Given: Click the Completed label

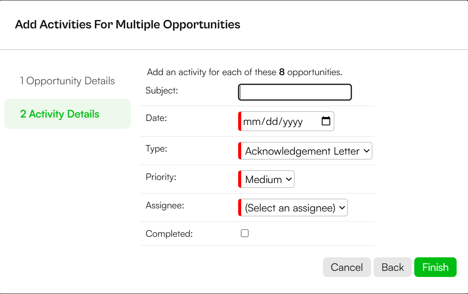Looking at the screenshot, I should (x=169, y=234).
